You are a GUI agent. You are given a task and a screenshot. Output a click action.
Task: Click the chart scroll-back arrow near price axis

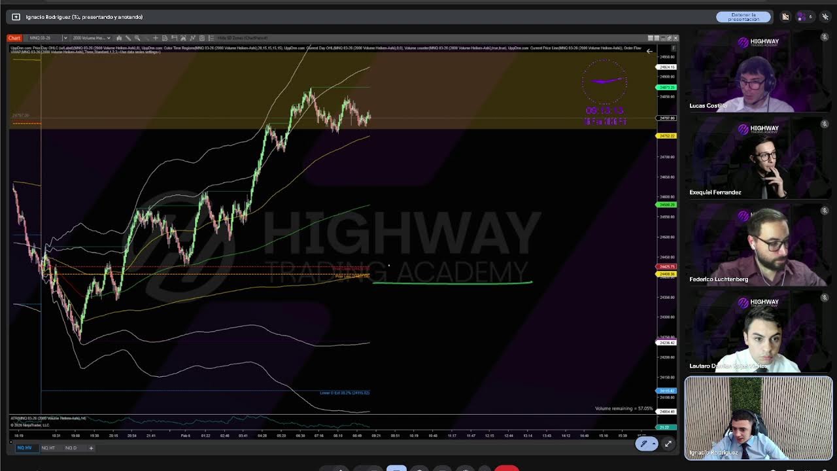pos(649,51)
